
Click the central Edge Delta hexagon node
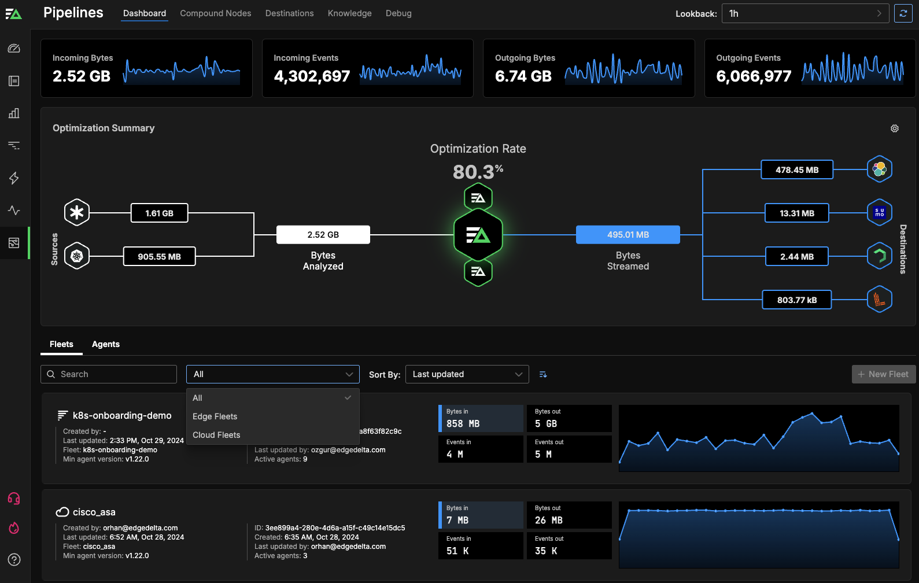[478, 235]
